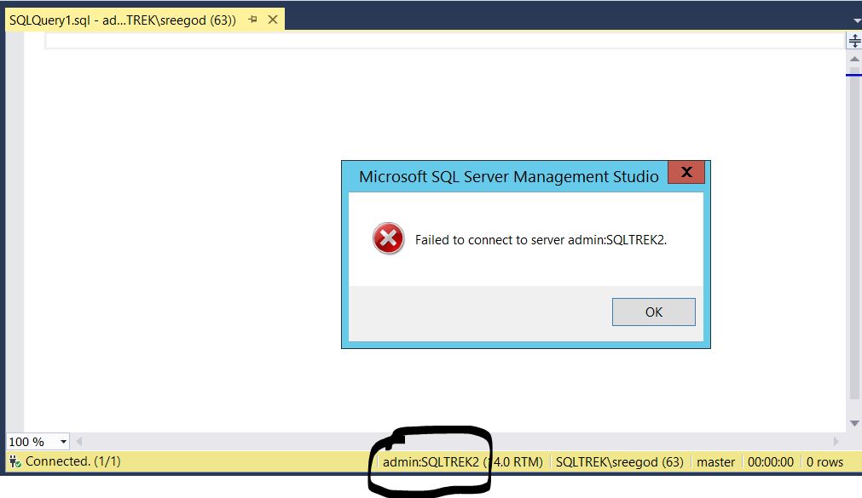Viewport: 862px width, 498px height.
Task: Click SQLTREK\sreegod (63) login in status bar
Action: click(619, 461)
